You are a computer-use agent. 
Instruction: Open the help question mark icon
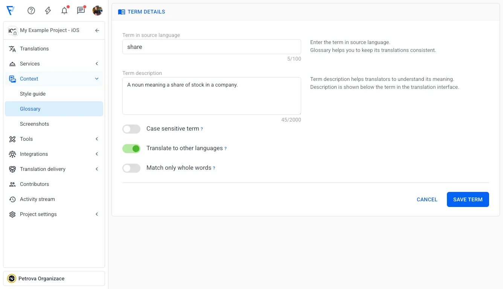[31, 11]
